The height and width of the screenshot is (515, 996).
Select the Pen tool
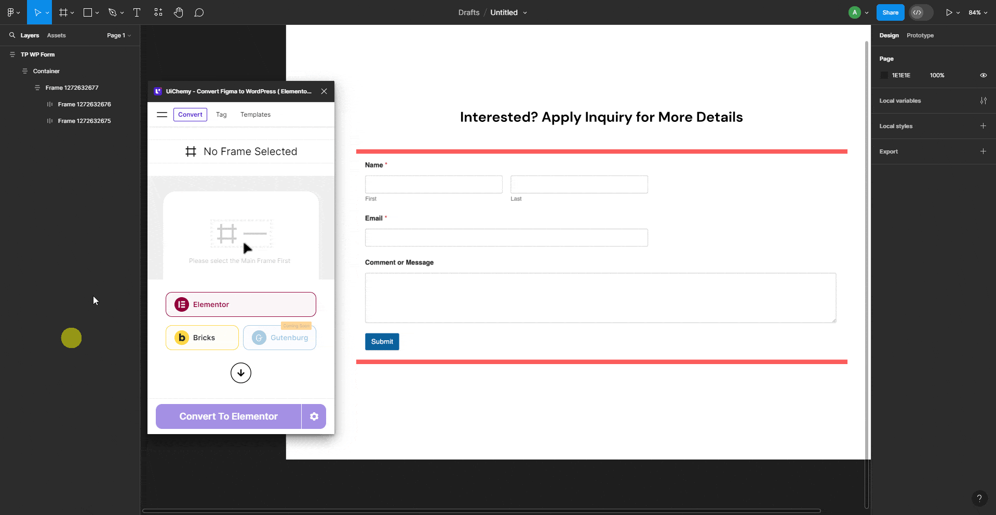tap(113, 12)
